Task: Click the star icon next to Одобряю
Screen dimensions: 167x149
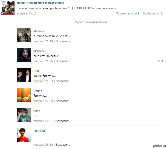Action: [x=158, y=13]
